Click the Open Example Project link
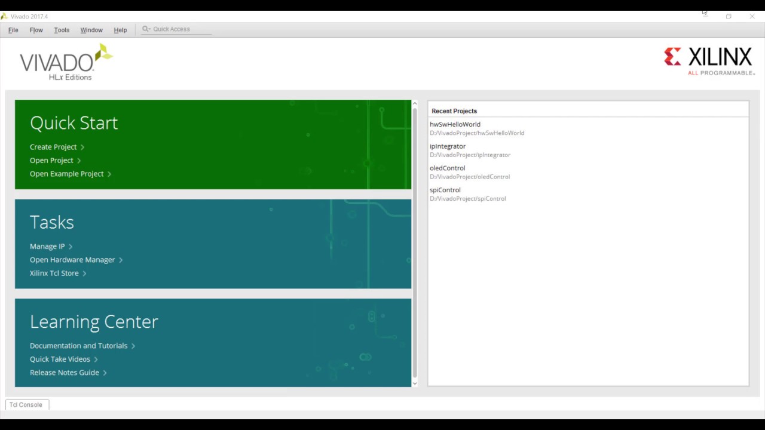Screen dimensions: 765x430 point(67,174)
